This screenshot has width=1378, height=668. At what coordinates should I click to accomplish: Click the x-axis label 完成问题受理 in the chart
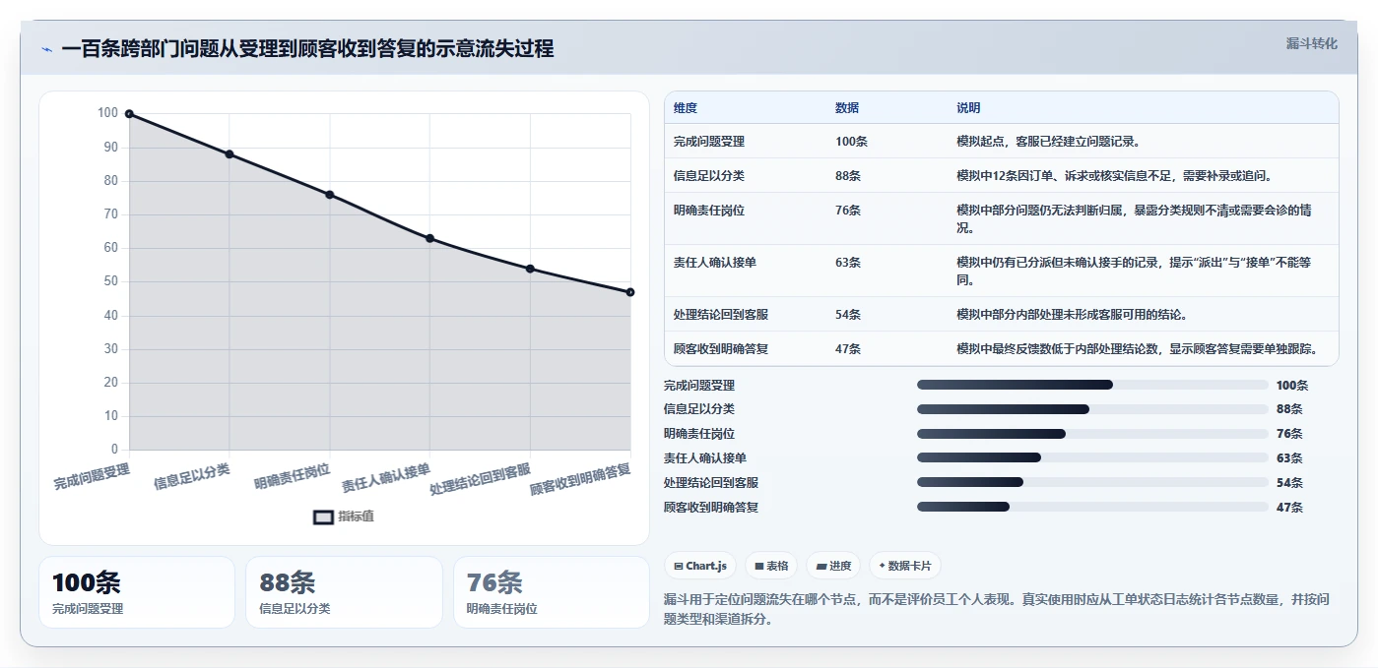tap(92, 477)
